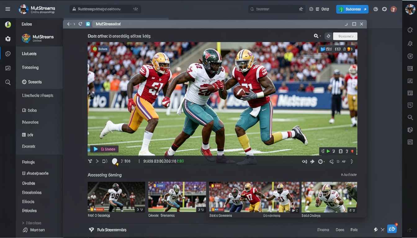Click the rightmost player bar icon

coord(352,161)
